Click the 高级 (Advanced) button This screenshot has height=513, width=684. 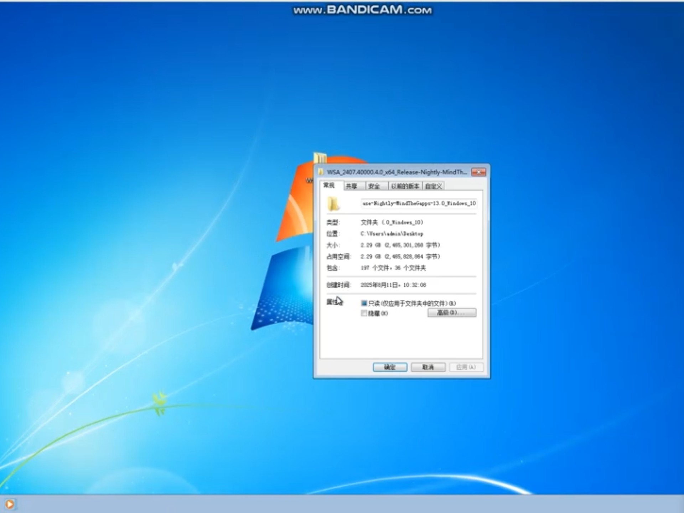[452, 312]
